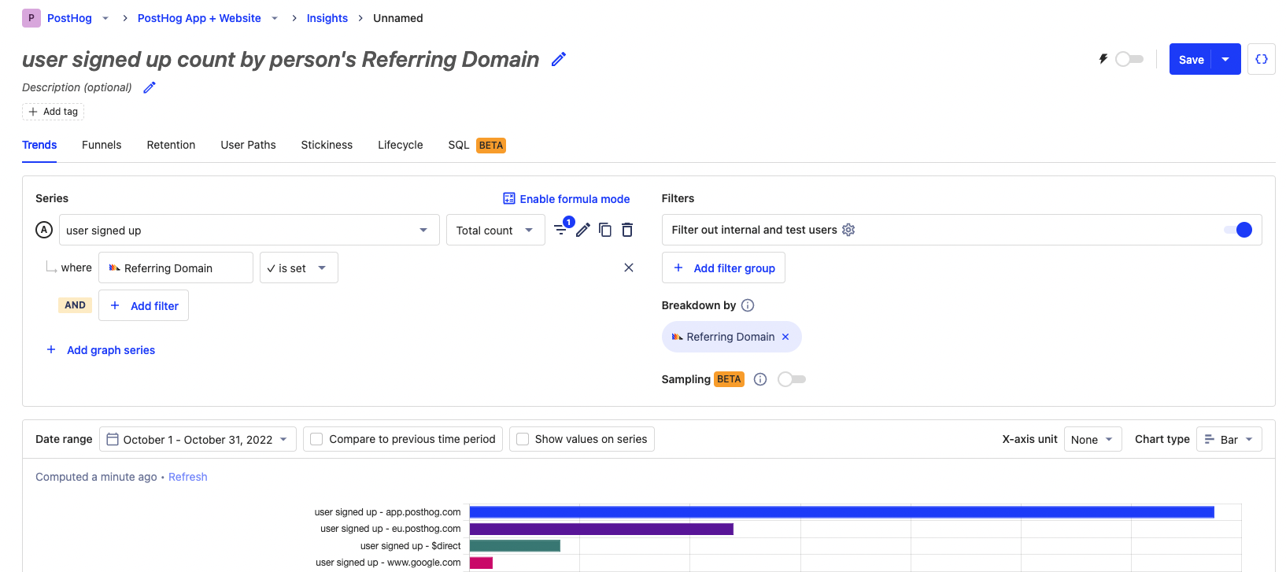Open the internal users filter gear settings
This screenshot has width=1286, height=572.
click(x=848, y=230)
